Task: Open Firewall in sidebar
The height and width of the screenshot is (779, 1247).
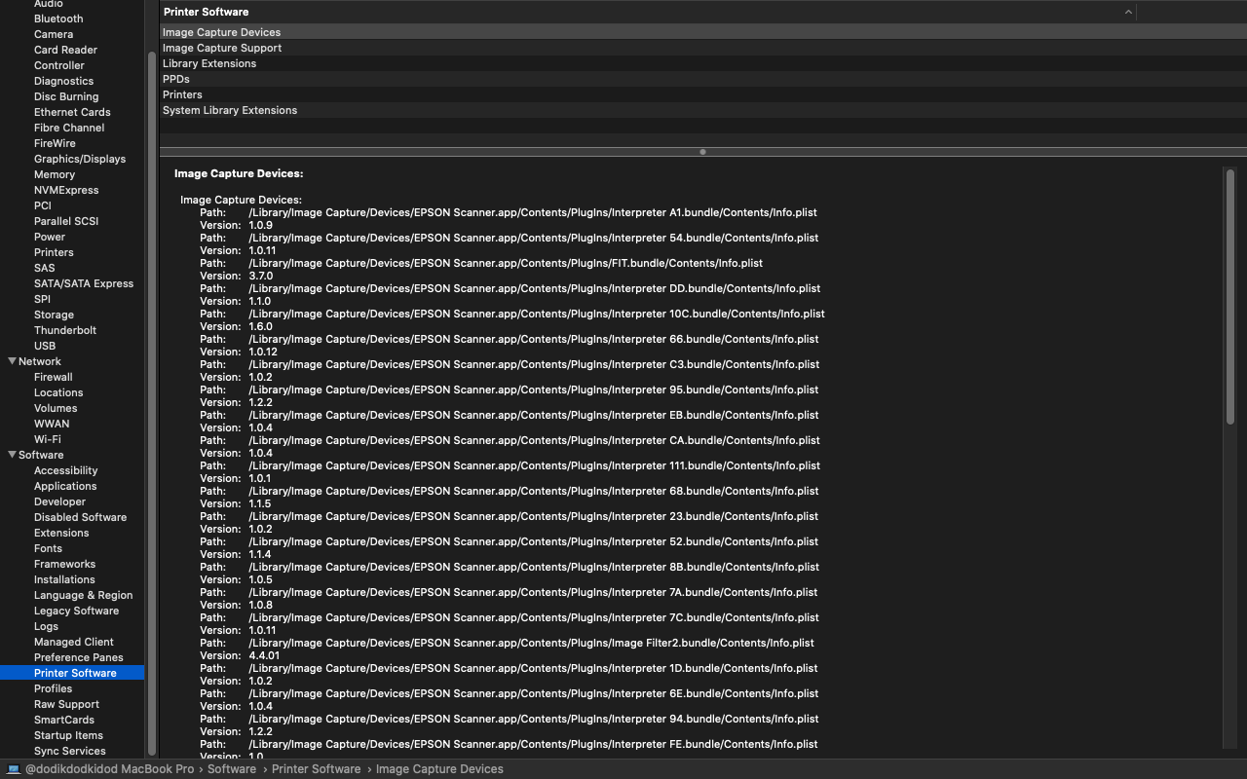Action: (x=54, y=377)
